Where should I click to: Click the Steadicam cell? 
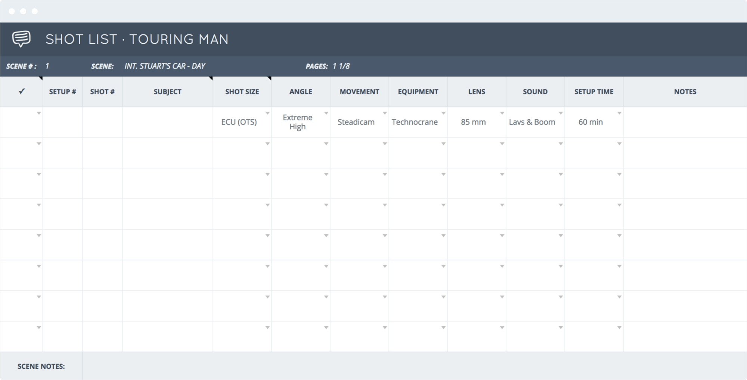pyautogui.click(x=359, y=122)
